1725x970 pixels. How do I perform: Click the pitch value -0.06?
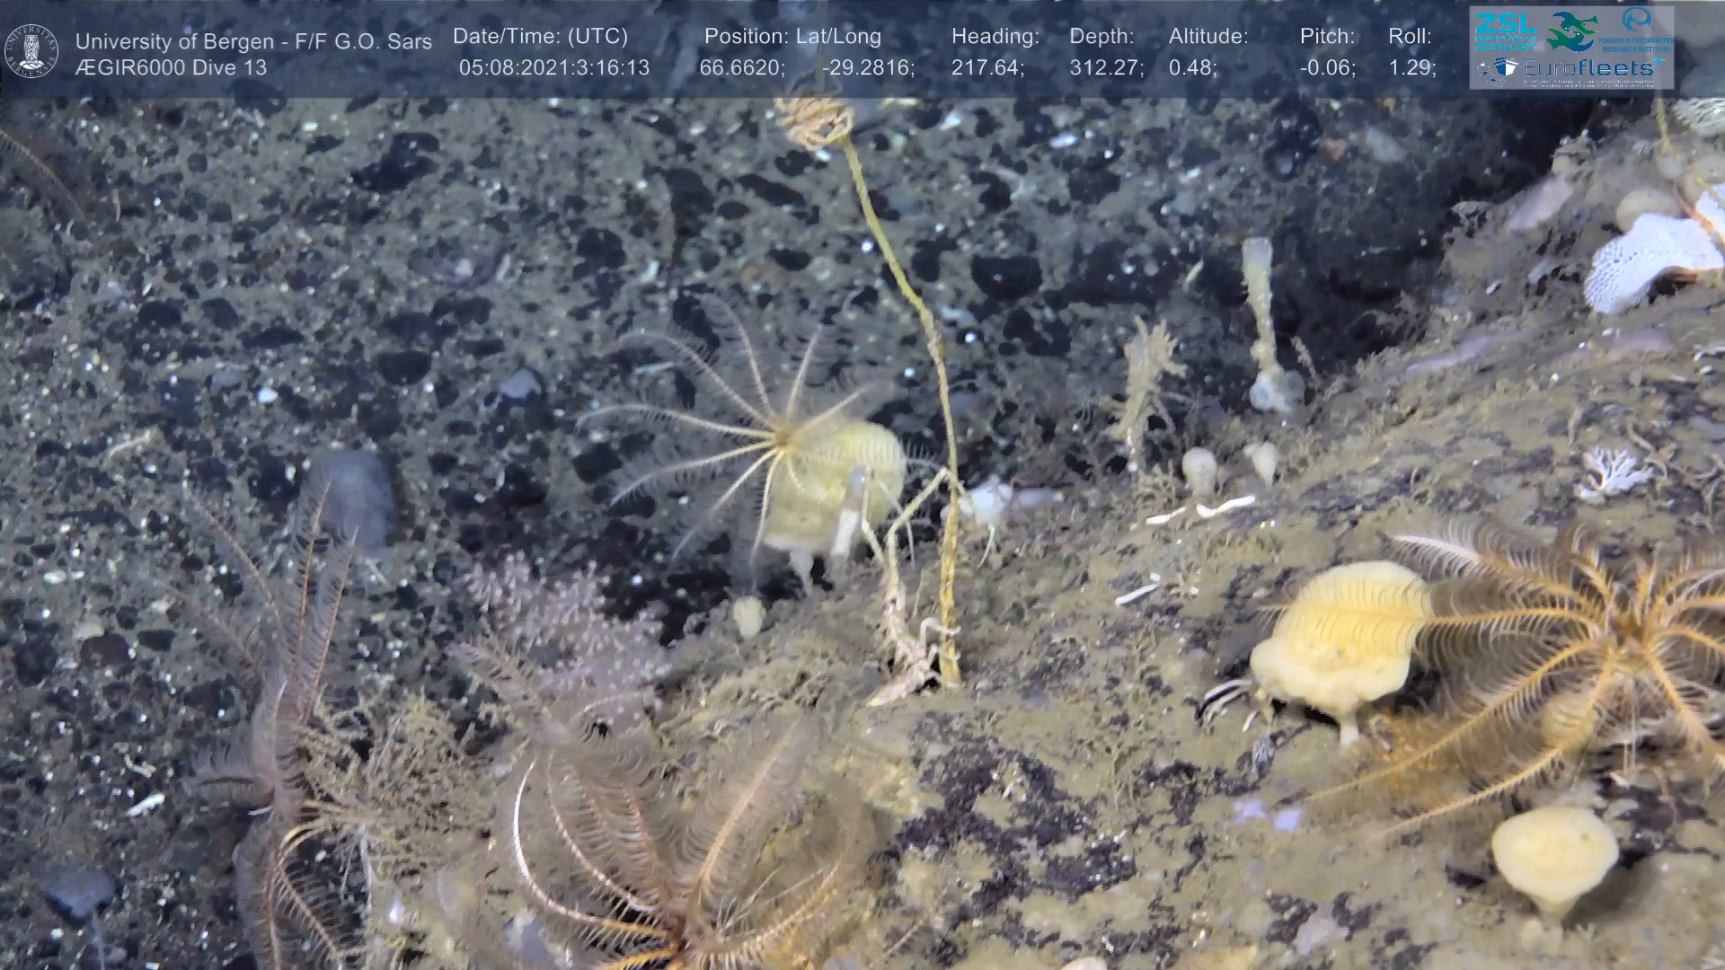coord(1327,67)
